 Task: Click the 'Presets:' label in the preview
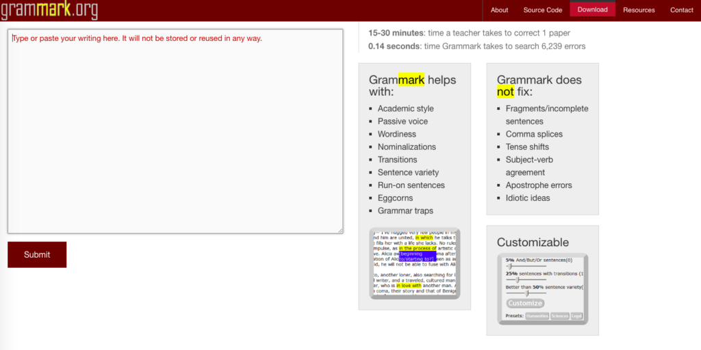[514, 316]
